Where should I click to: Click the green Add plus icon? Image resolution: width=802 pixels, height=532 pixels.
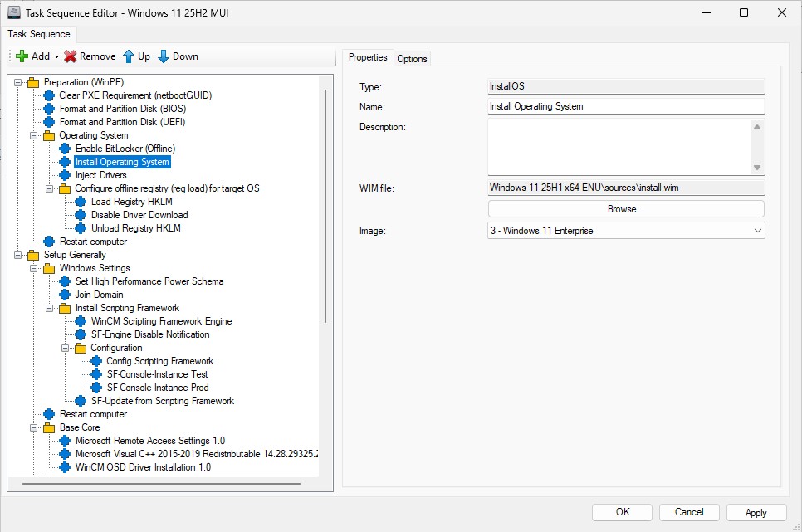pyautogui.click(x=22, y=56)
